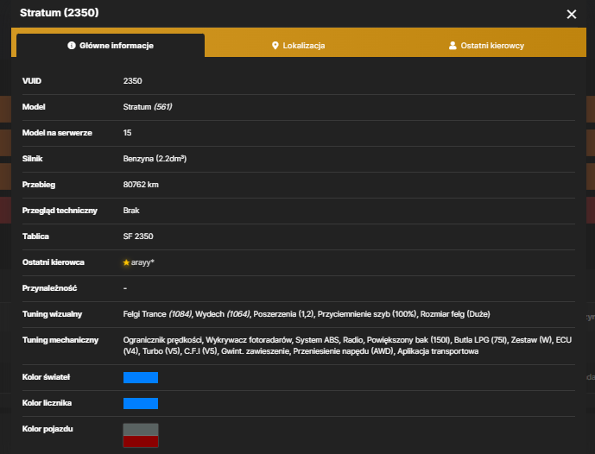Click the Wykrywacz fotoradarów text
The height and width of the screenshot is (454, 595).
tap(249, 340)
